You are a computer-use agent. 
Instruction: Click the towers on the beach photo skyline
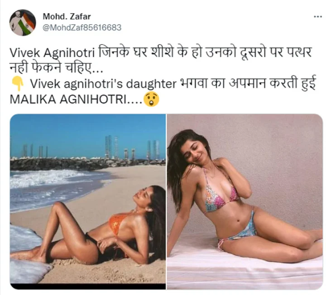pos(112,147)
